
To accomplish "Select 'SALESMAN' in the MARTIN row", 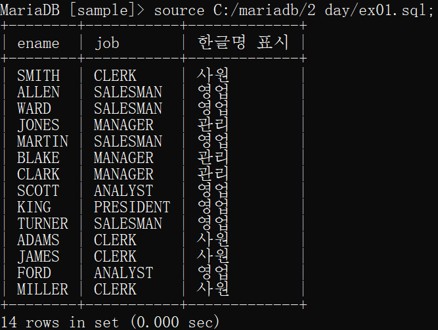I will pyautogui.click(x=128, y=141).
